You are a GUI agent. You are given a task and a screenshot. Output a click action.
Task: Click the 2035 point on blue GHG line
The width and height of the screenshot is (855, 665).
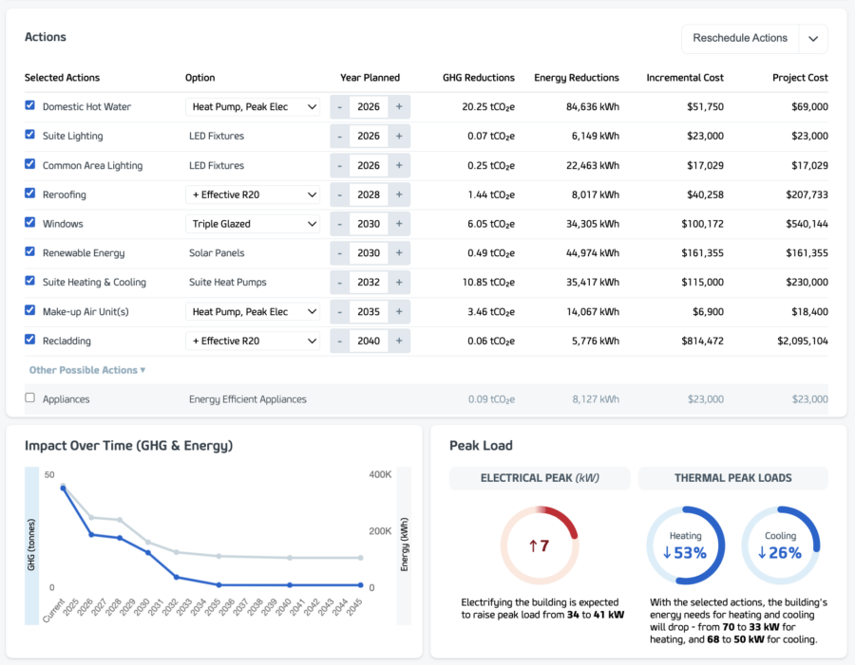(x=218, y=585)
